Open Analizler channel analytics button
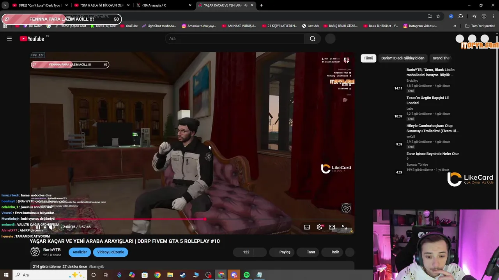499x280 pixels. coord(80,252)
